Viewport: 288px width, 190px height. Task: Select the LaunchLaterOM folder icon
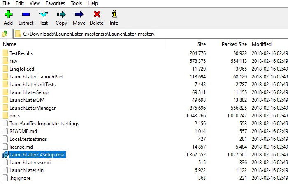[x=5, y=100]
